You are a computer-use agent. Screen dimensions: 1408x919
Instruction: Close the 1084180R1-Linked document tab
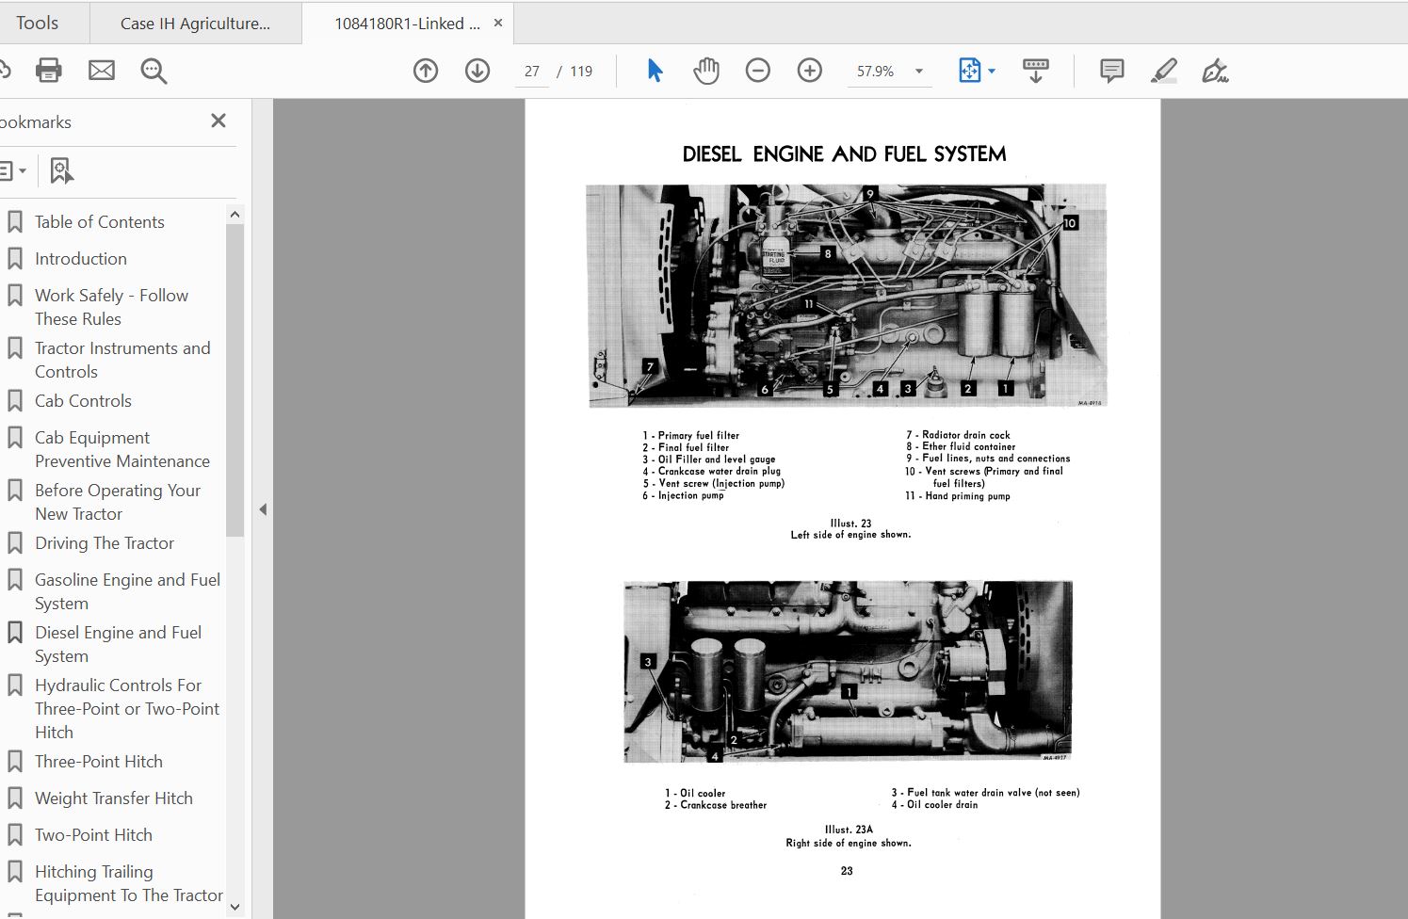click(x=498, y=23)
